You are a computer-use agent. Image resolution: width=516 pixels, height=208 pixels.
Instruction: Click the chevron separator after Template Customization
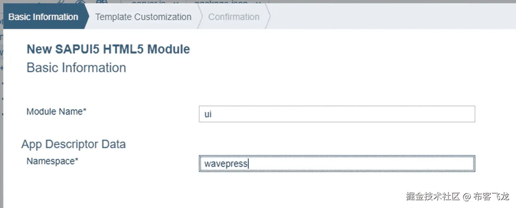pyautogui.click(x=200, y=17)
